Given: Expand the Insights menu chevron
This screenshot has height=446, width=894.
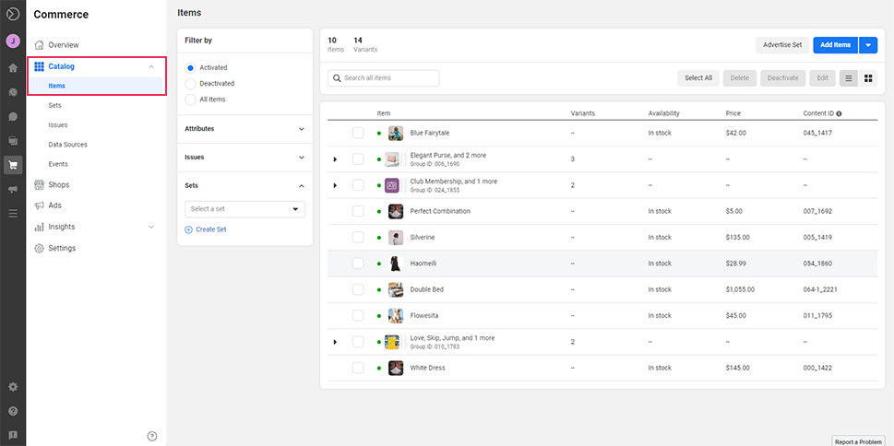Looking at the screenshot, I should point(151,227).
